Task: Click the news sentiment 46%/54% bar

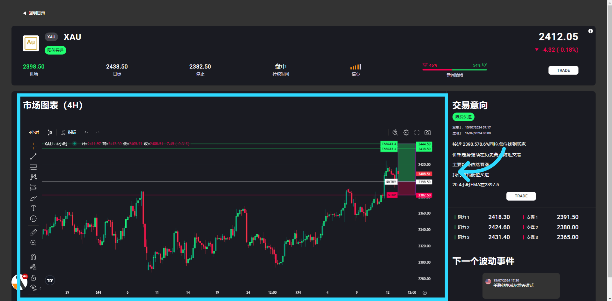Action: click(x=454, y=69)
